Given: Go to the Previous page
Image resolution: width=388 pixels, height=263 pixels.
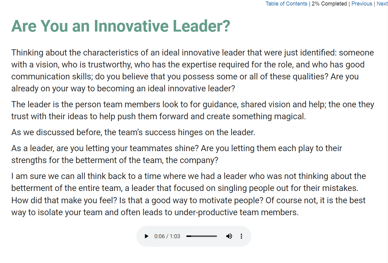Looking at the screenshot, I should pyautogui.click(x=362, y=4).
